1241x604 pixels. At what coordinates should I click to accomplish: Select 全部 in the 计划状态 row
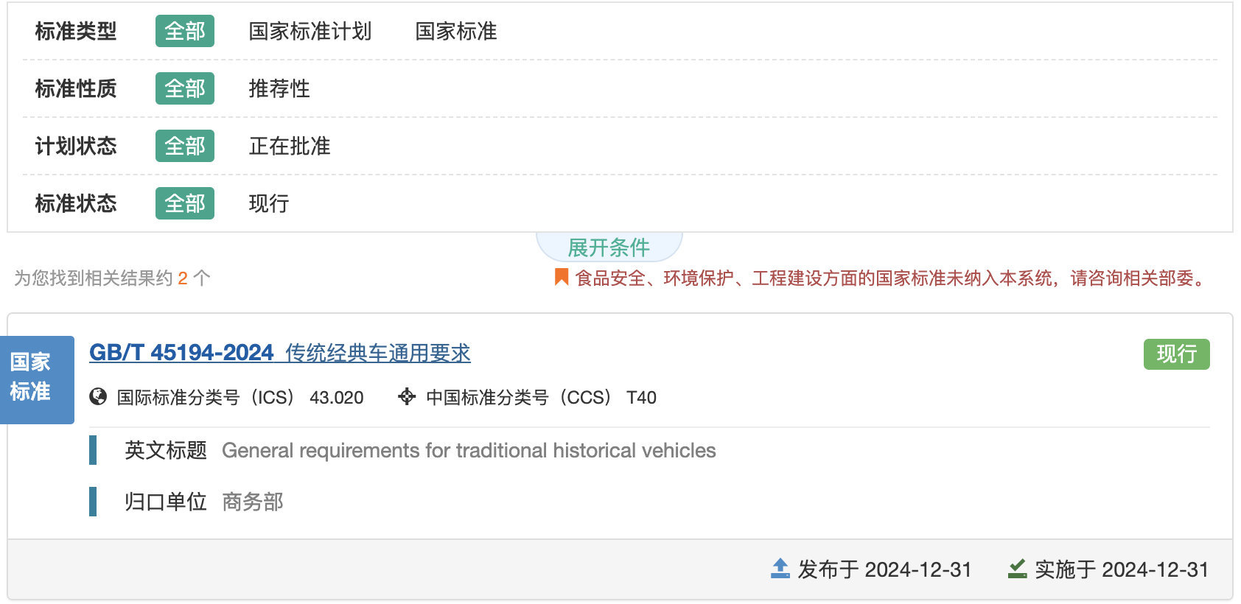click(185, 146)
